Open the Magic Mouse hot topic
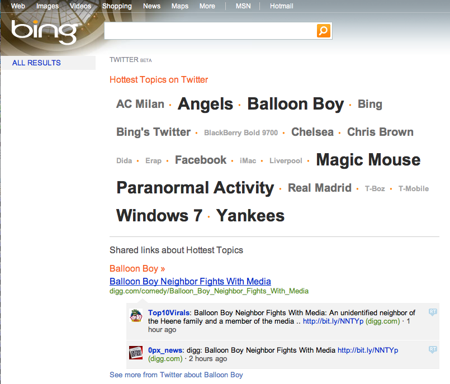The image size is (450, 384). click(368, 160)
